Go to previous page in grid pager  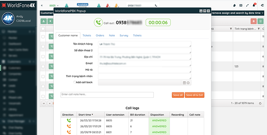49,103
